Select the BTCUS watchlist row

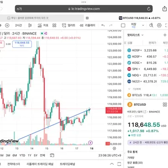coord(146,95)
